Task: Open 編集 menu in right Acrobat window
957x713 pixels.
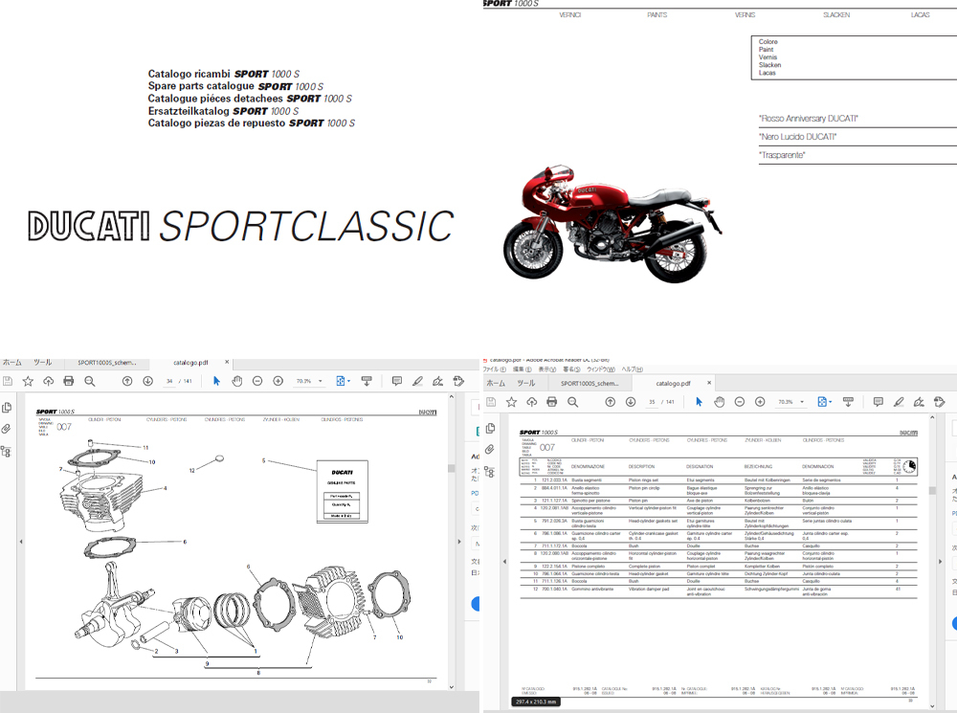Action: 522,369
